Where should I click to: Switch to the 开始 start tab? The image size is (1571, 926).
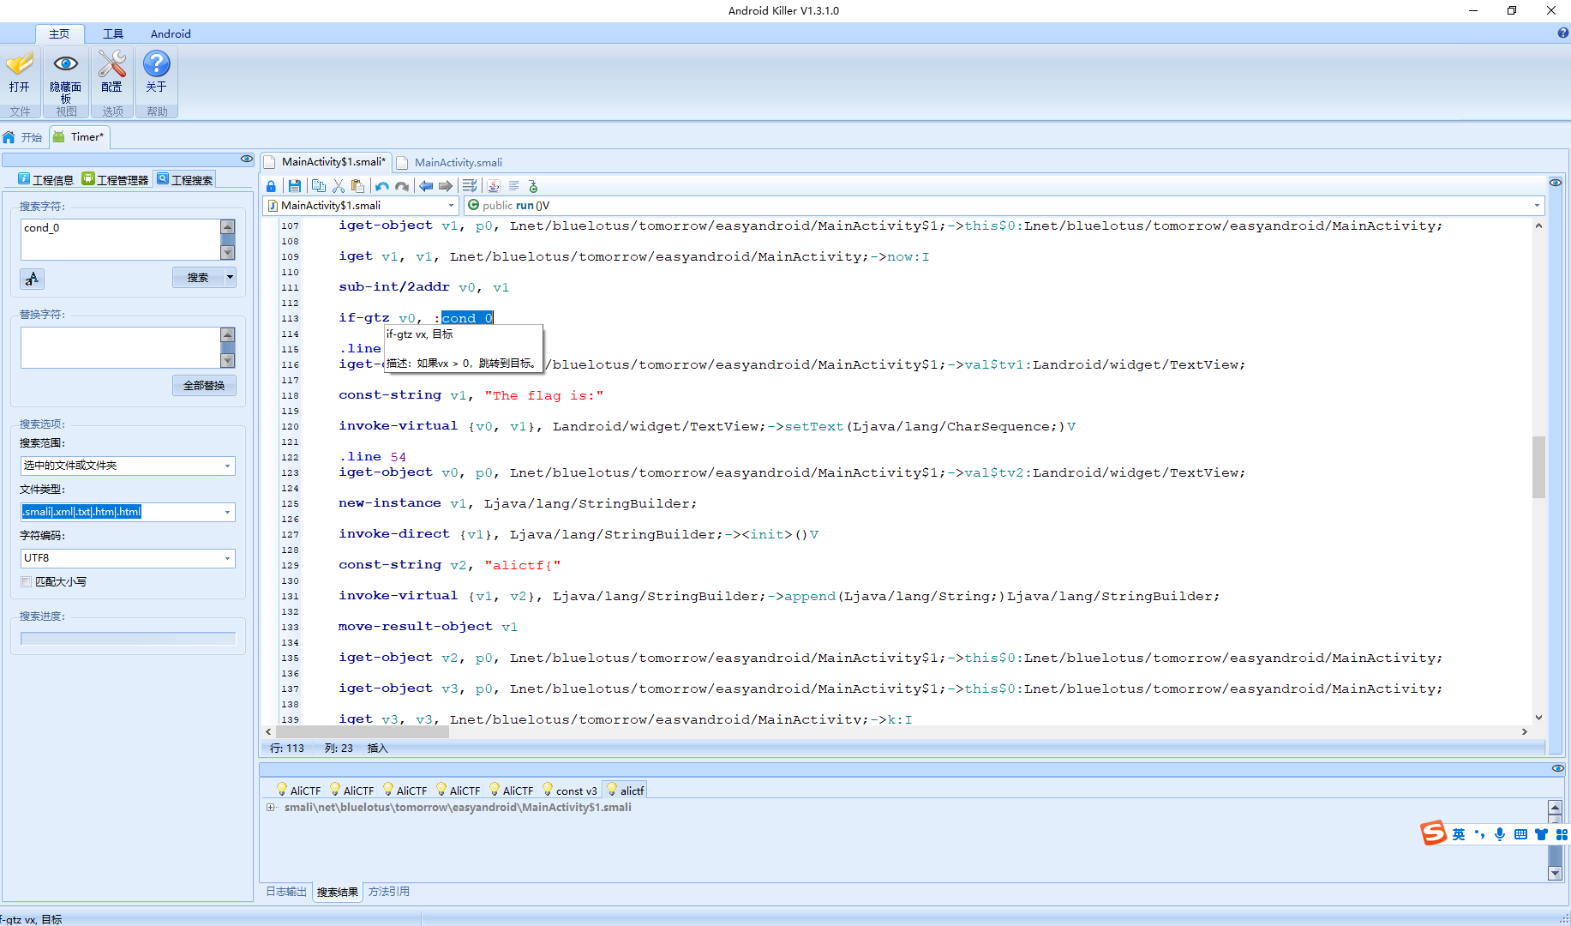23,137
